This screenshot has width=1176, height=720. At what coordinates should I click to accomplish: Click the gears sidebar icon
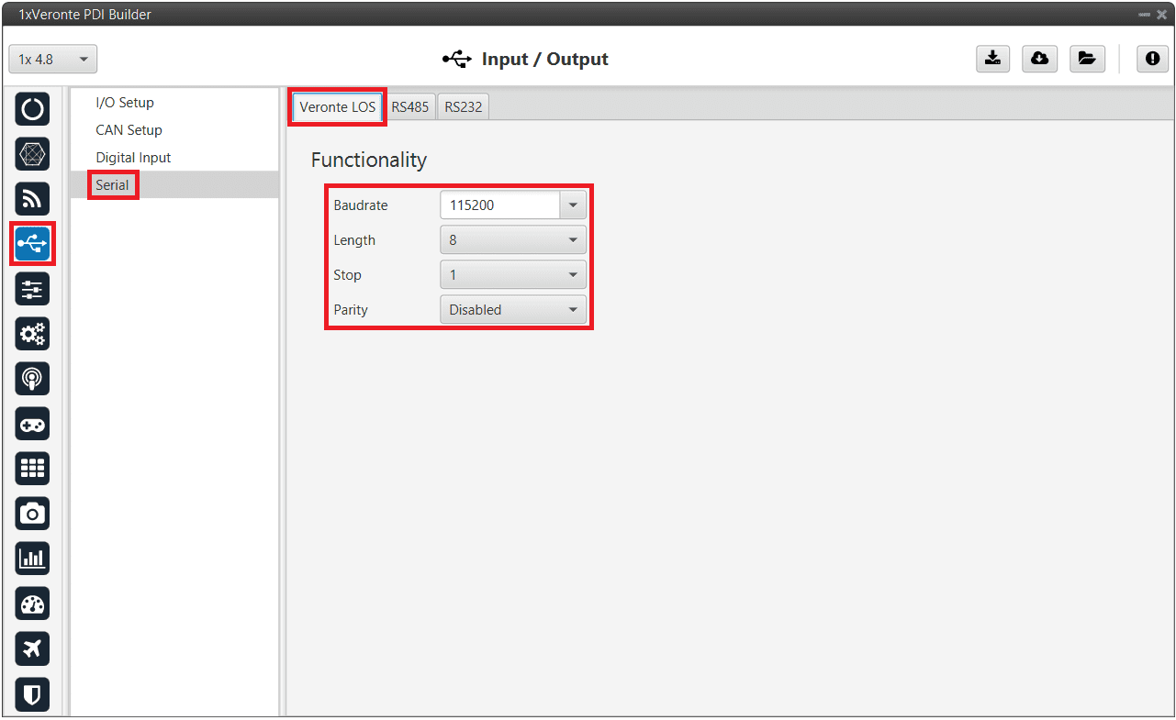tap(32, 334)
